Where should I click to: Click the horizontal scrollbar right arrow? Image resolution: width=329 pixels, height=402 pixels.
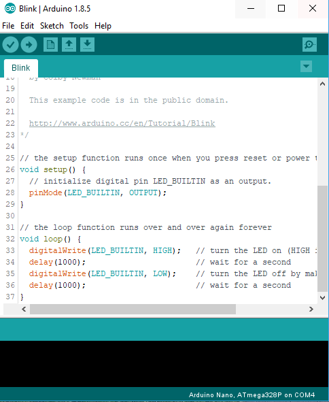[x=311, y=309]
